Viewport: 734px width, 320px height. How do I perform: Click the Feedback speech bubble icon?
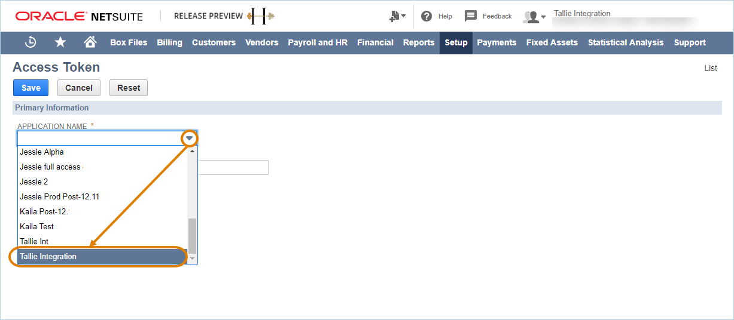471,16
